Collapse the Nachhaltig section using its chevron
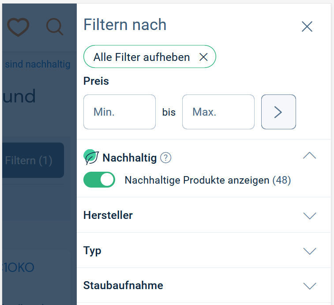This screenshot has width=334, height=305. pyautogui.click(x=310, y=156)
